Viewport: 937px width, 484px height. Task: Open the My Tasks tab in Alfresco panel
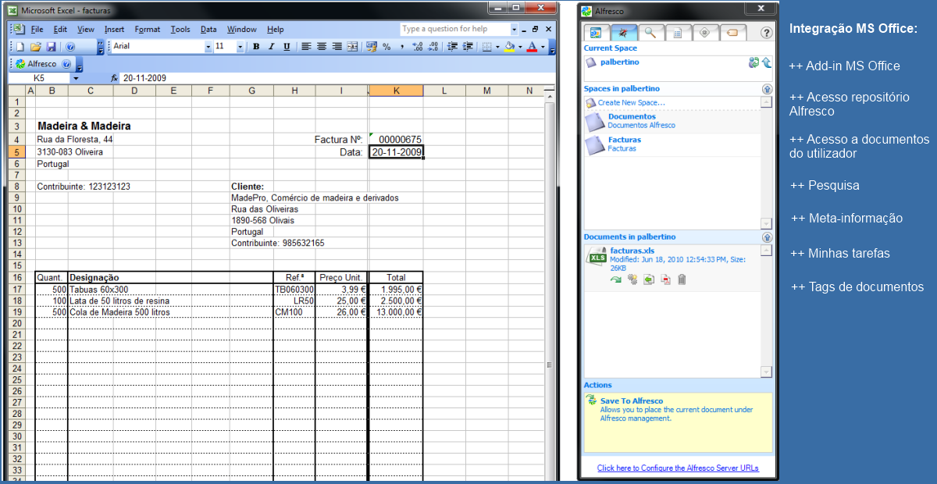coord(705,33)
